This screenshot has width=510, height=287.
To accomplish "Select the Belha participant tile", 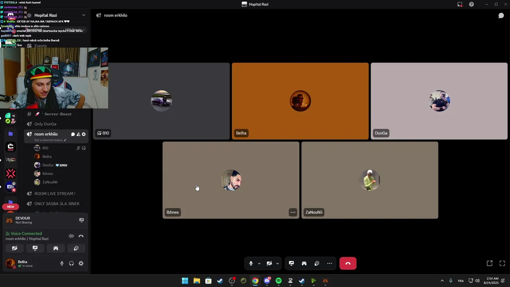I will (x=300, y=101).
